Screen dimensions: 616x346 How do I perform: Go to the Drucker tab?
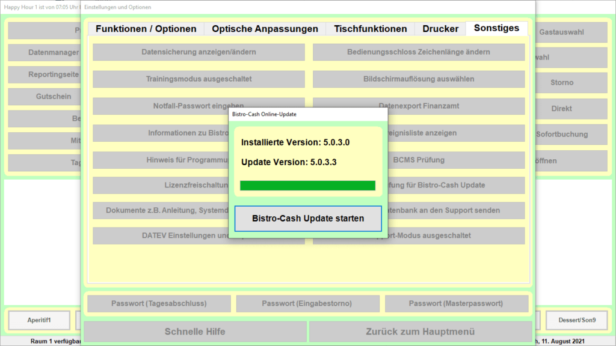440,29
